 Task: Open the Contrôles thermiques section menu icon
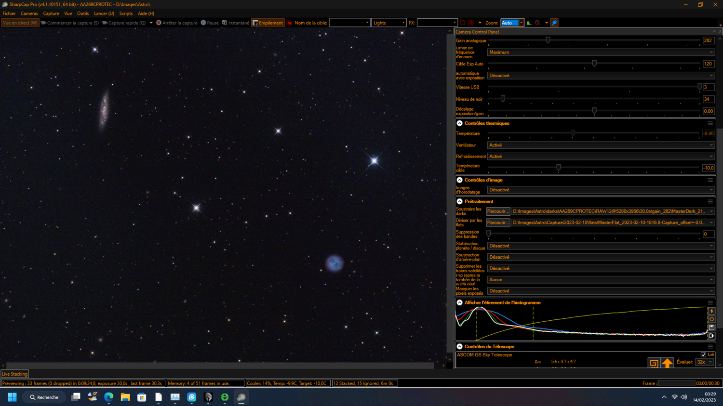coord(710,123)
